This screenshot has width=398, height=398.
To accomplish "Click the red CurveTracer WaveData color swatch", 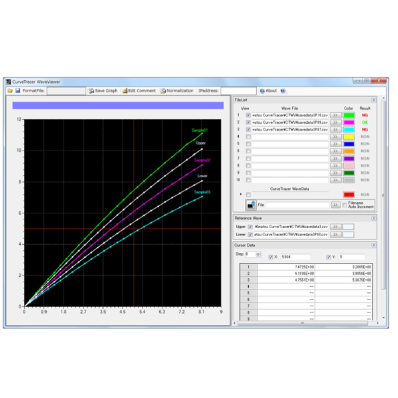I will tap(349, 195).
